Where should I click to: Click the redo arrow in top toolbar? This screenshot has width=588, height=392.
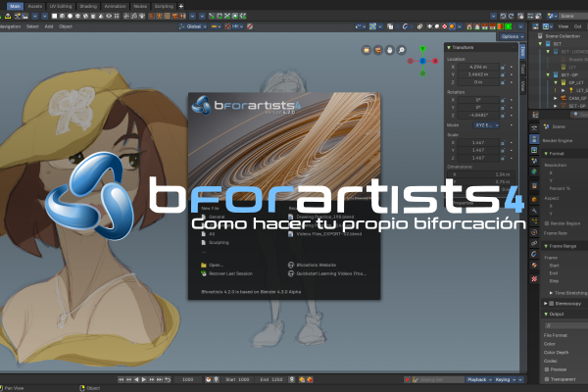click(x=512, y=16)
